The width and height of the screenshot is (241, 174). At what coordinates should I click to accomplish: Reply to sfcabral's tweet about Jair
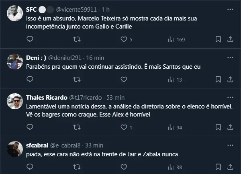tap(30, 167)
